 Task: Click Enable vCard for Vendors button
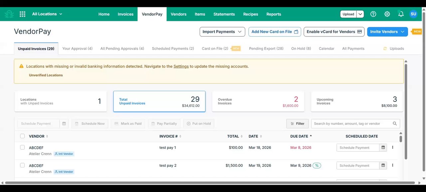pos(334,32)
